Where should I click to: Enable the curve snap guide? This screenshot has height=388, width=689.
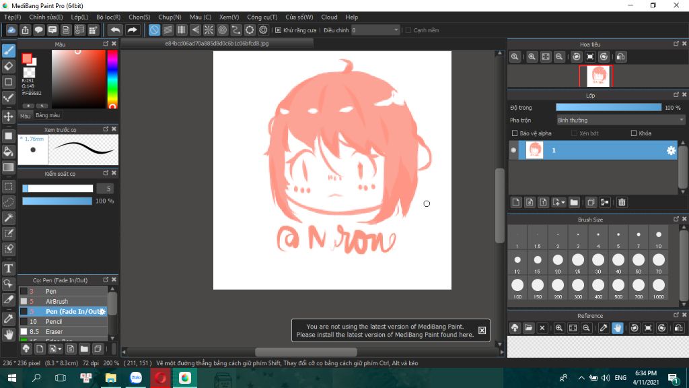(x=236, y=30)
